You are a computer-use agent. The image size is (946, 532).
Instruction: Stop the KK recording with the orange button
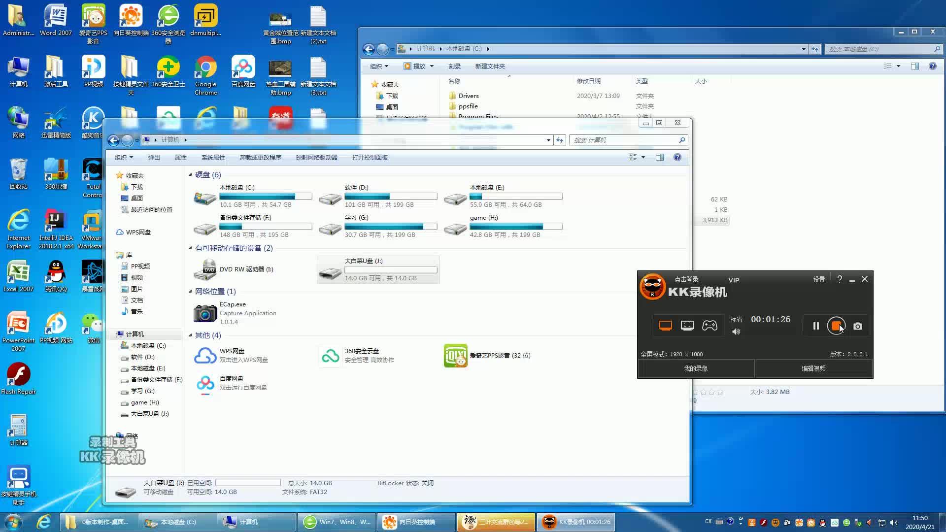836,326
